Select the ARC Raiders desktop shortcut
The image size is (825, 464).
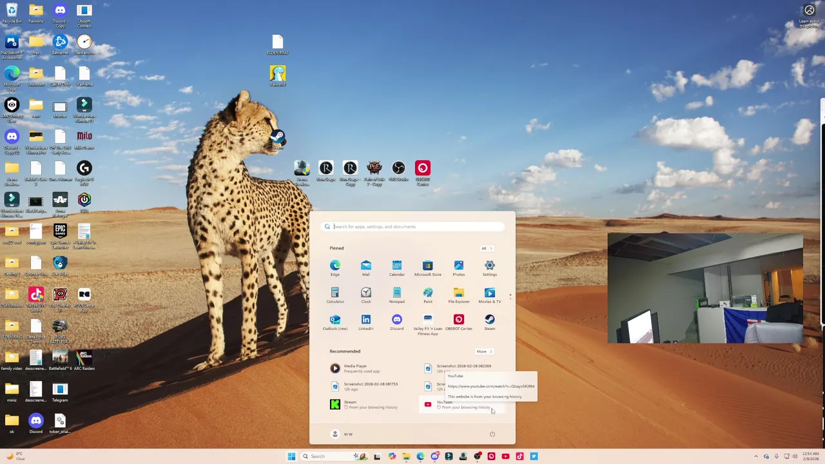[84, 360]
